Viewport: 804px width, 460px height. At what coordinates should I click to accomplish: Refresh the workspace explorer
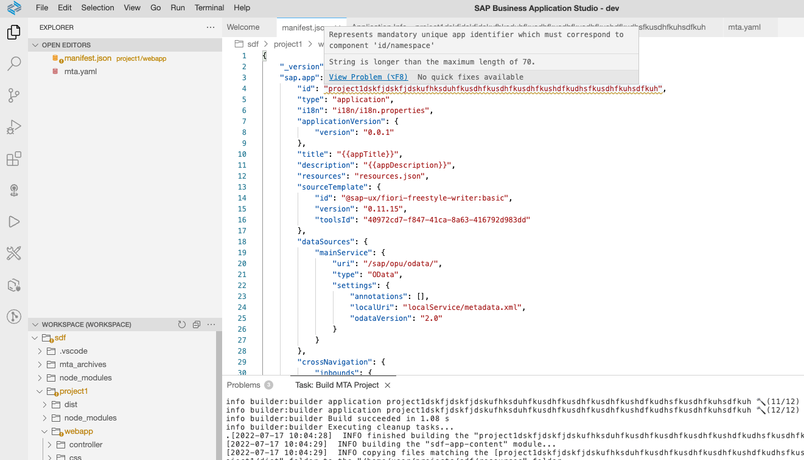[181, 324]
